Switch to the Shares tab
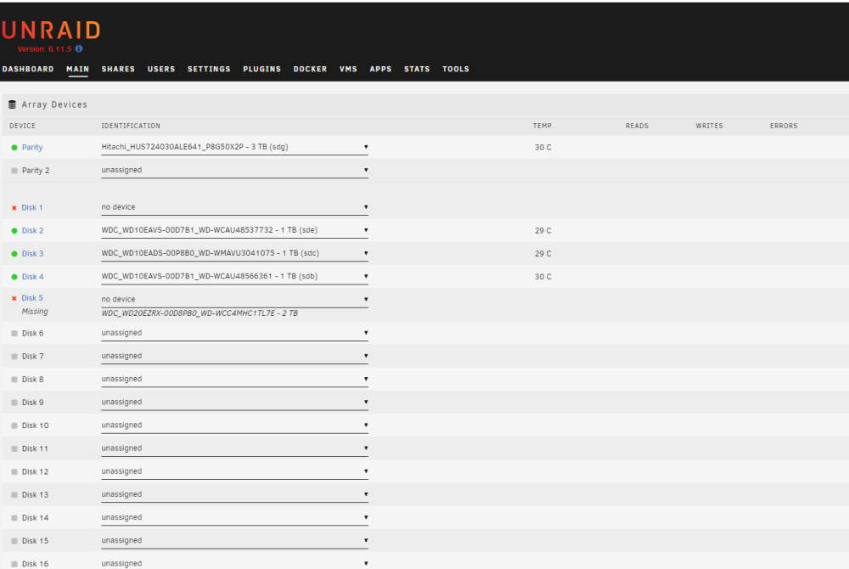This screenshot has height=569, width=849. coord(118,70)
